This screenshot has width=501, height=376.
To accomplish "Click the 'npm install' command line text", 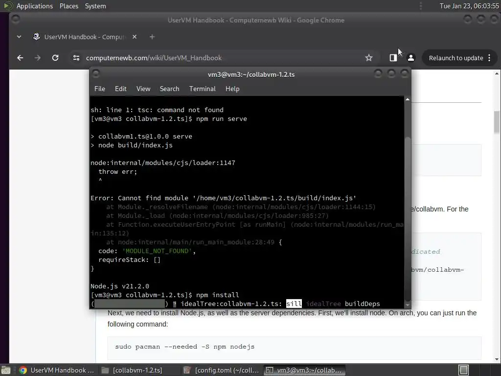I will tap(218, 295).
